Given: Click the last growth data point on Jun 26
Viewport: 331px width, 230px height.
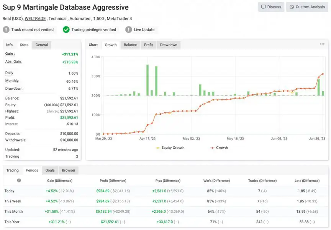Looking at the screenshot, I should tap(323, 74).
